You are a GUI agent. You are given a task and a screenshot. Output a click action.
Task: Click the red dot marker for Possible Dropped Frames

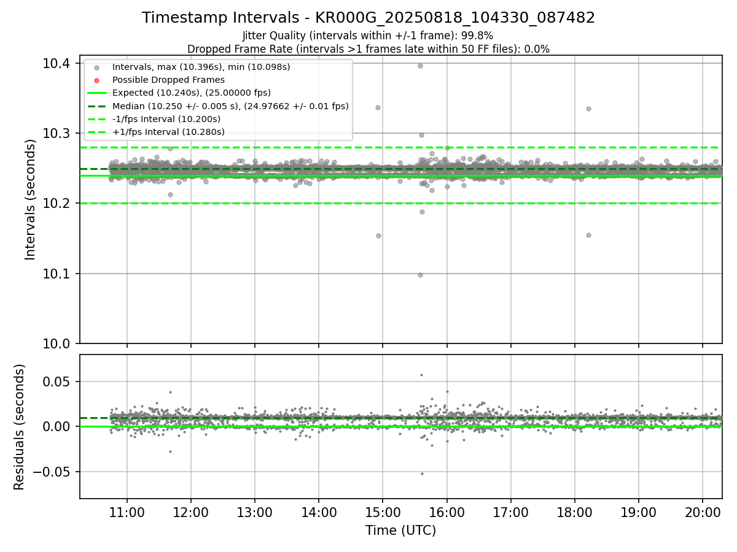pos(96,80)
